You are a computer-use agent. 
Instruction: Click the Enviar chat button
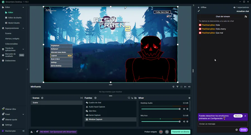[243, 130]
